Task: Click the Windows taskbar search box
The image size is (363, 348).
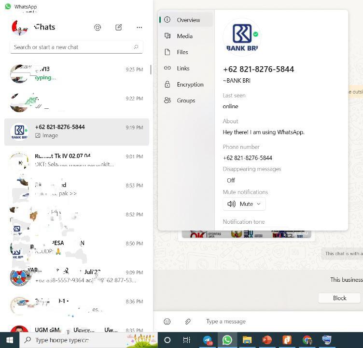Action: (88, 340)
